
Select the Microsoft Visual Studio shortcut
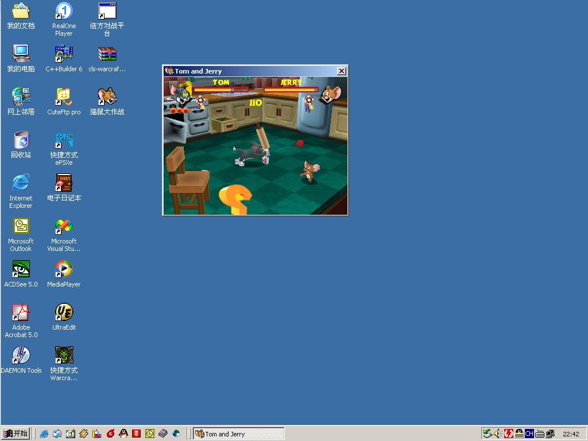tap(64, 235)
